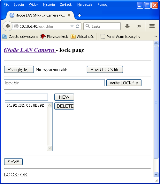The image size is (160, 184).
Task: Click the DELETE button
Action: click(x=64, y=106)
